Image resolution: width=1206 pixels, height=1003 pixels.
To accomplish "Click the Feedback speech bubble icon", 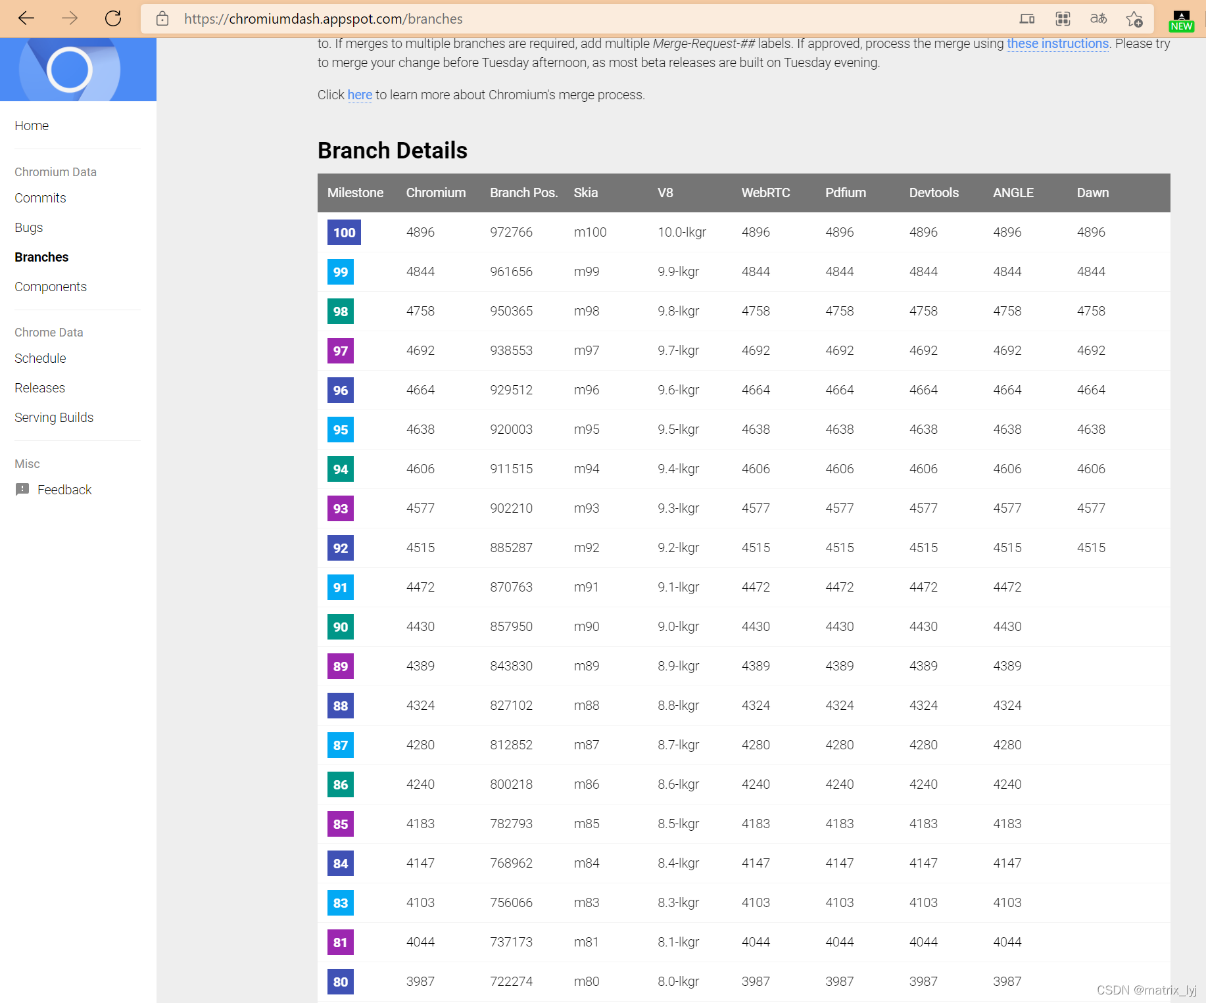I will pyautogui.click(x=22, y=489).
